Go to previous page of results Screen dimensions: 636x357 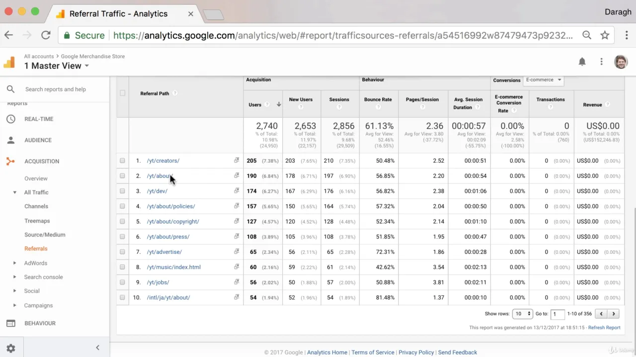tap(601, 314)
